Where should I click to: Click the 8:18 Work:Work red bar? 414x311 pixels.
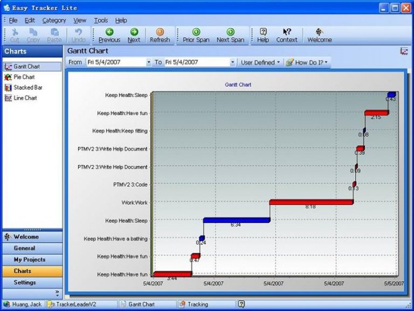[x=311, y=202]
